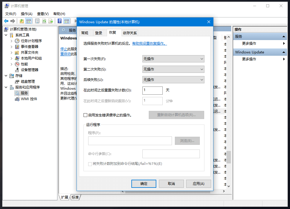The width and height of the screenshot is (290, 209).
Task: Open the 第一次失败 dropdown
Action: click(173, 59)
